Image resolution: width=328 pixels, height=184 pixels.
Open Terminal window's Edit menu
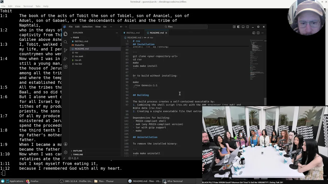(10, 6)
